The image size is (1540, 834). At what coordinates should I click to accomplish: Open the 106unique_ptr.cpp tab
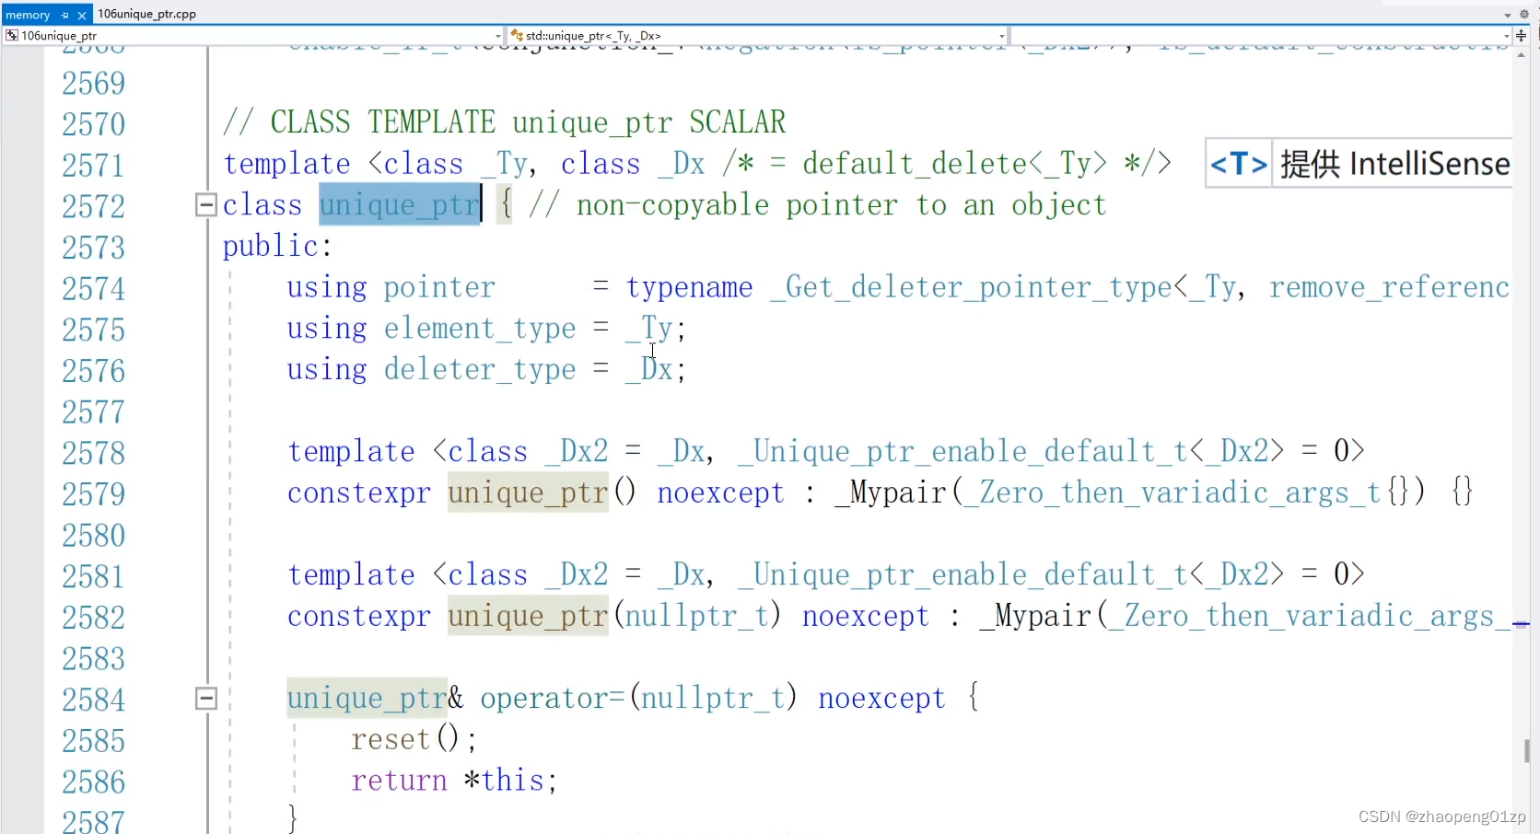pyautogui.click(x=146, y=14)
